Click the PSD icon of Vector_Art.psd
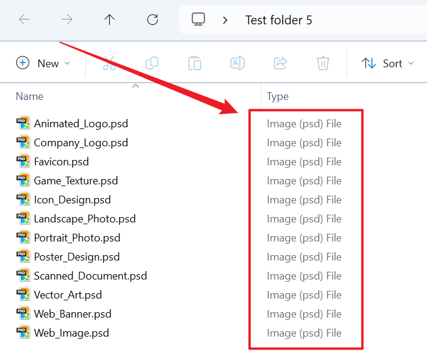This screenshot has width=427, height=358. point(23,294)
